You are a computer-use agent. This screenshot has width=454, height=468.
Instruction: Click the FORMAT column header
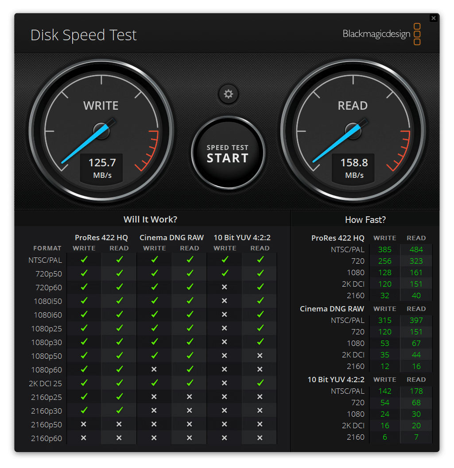click(47, 248)
